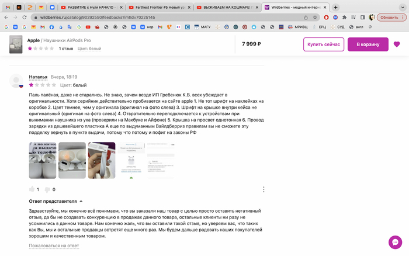Open the Chrome profile avatar
Screen dimensions: 409x256
point(372,18)
